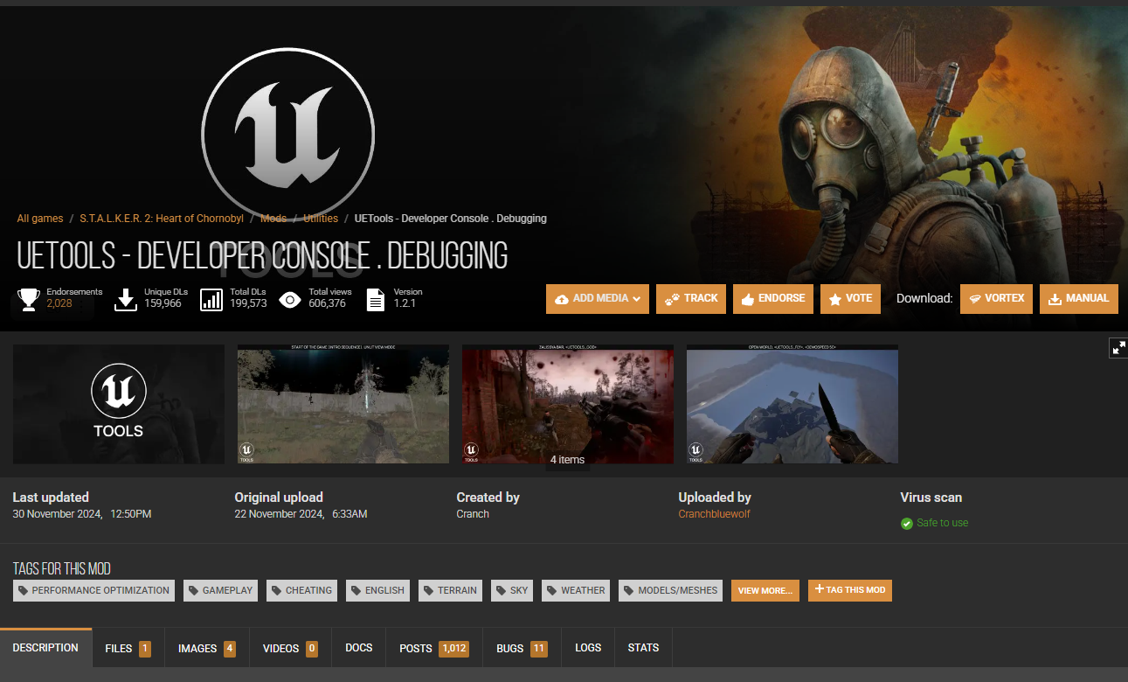
Task: Switch to the Docs tab
Action: 359,648
